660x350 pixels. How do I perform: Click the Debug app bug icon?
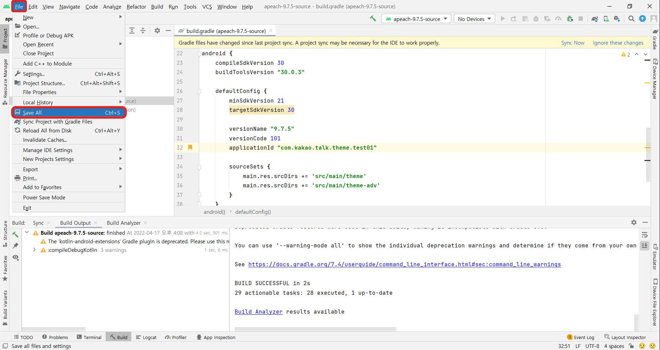[x=536, y=19]
